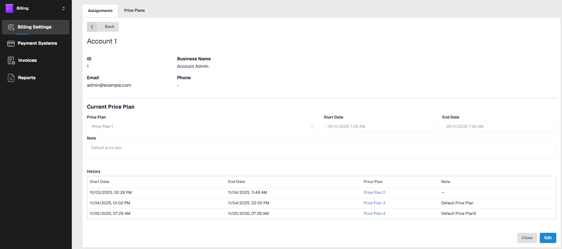
Task: Click the Billing app logo icon
Action: coord(10,8)
